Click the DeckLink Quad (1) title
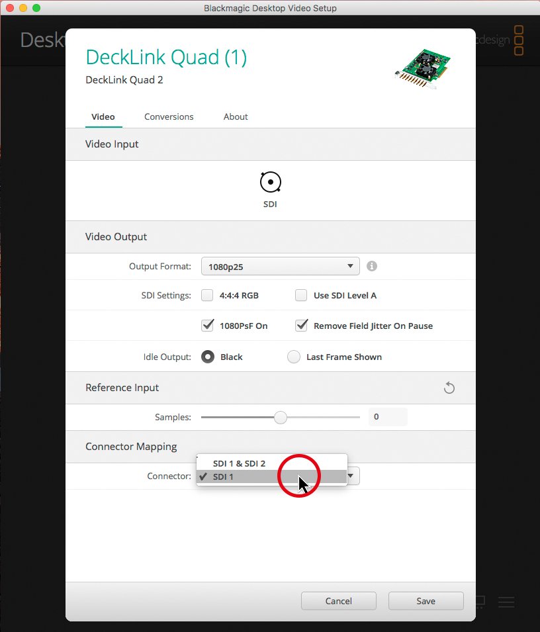This screenshot has width=540, height=632. 166,57
